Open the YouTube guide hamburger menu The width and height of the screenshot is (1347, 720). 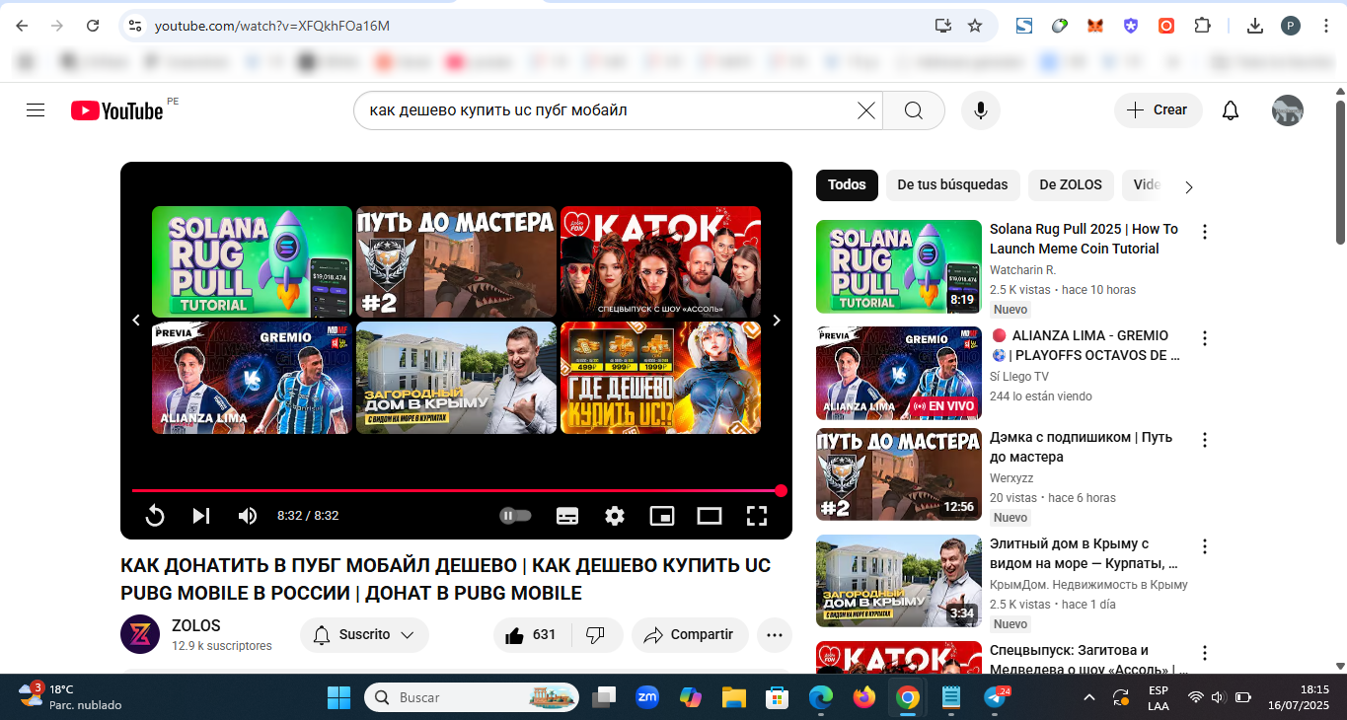(36, 110)
